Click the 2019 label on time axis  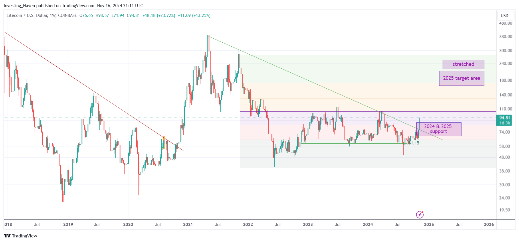[68, 225]
